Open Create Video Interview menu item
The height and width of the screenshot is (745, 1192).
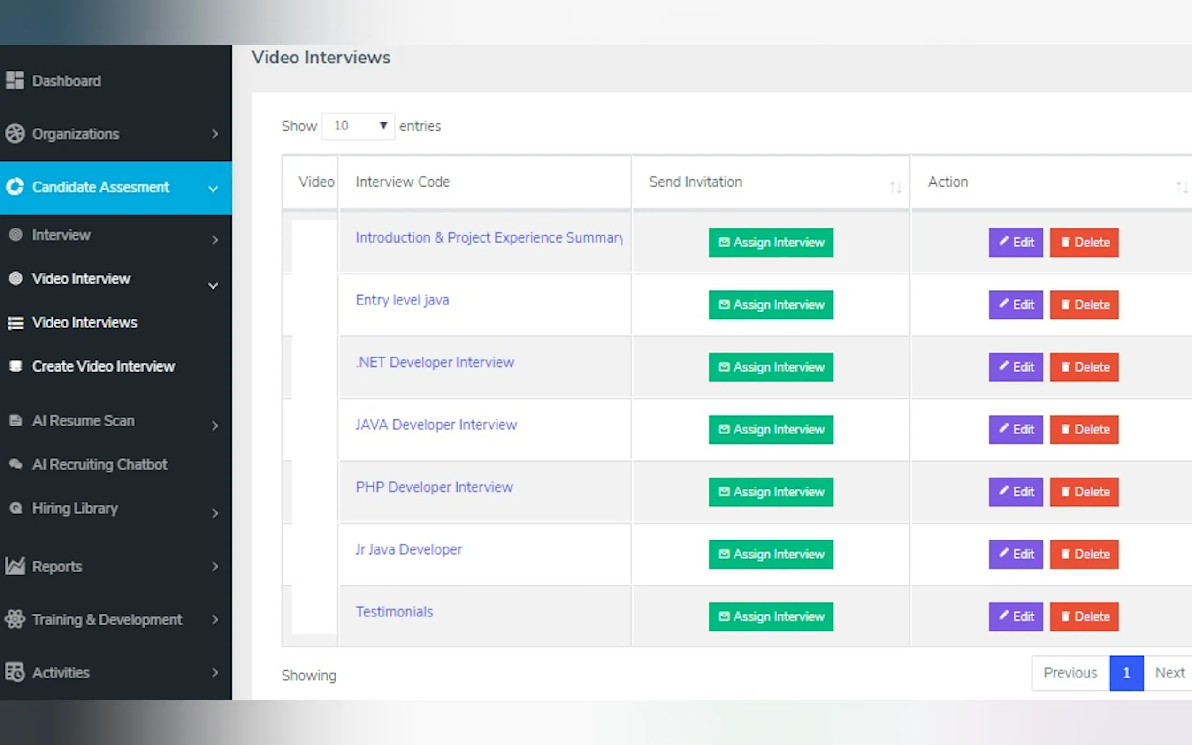tap(103, 366)
